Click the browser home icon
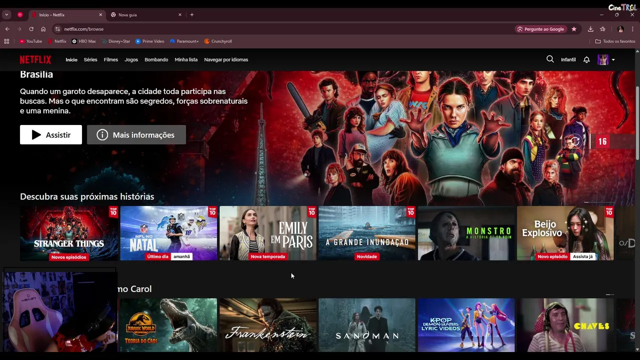This screenshot has width=640, height=360. [x=43, y=29]
